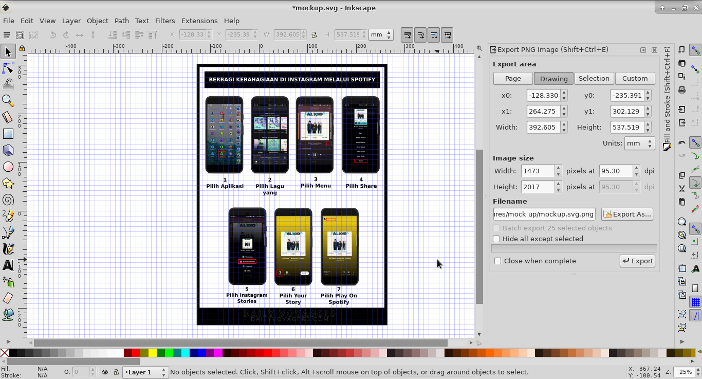The height and width of the screenshot is (379, 702).
Task: Activate the Spray objects tool
Action: coord(8,282)
